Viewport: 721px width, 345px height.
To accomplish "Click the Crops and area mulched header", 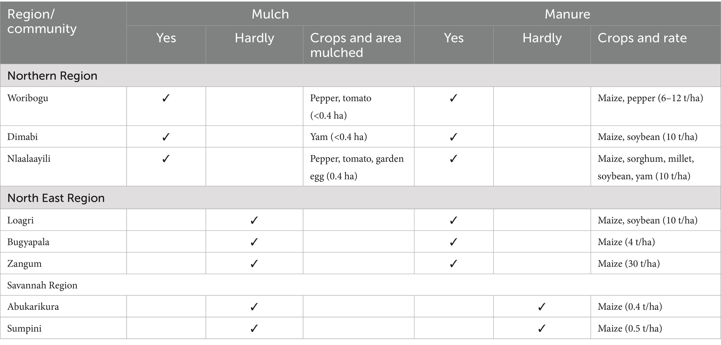I will click(355, 45).
